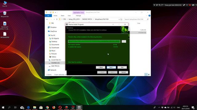The height and width of the screenshot is (110, 197).
Task: Expand the Explorer ribbon chevron
Action: [147, 16]
